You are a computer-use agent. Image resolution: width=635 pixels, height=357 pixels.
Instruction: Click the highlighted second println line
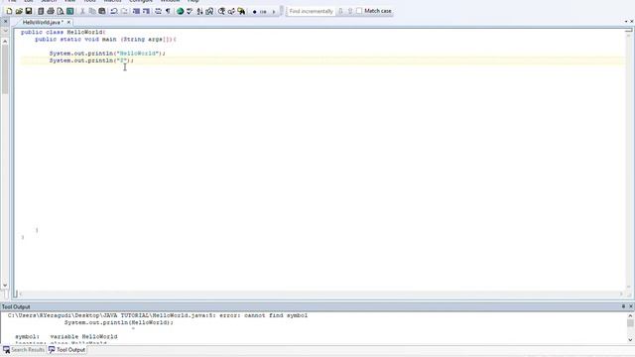[x=322, y=60]
